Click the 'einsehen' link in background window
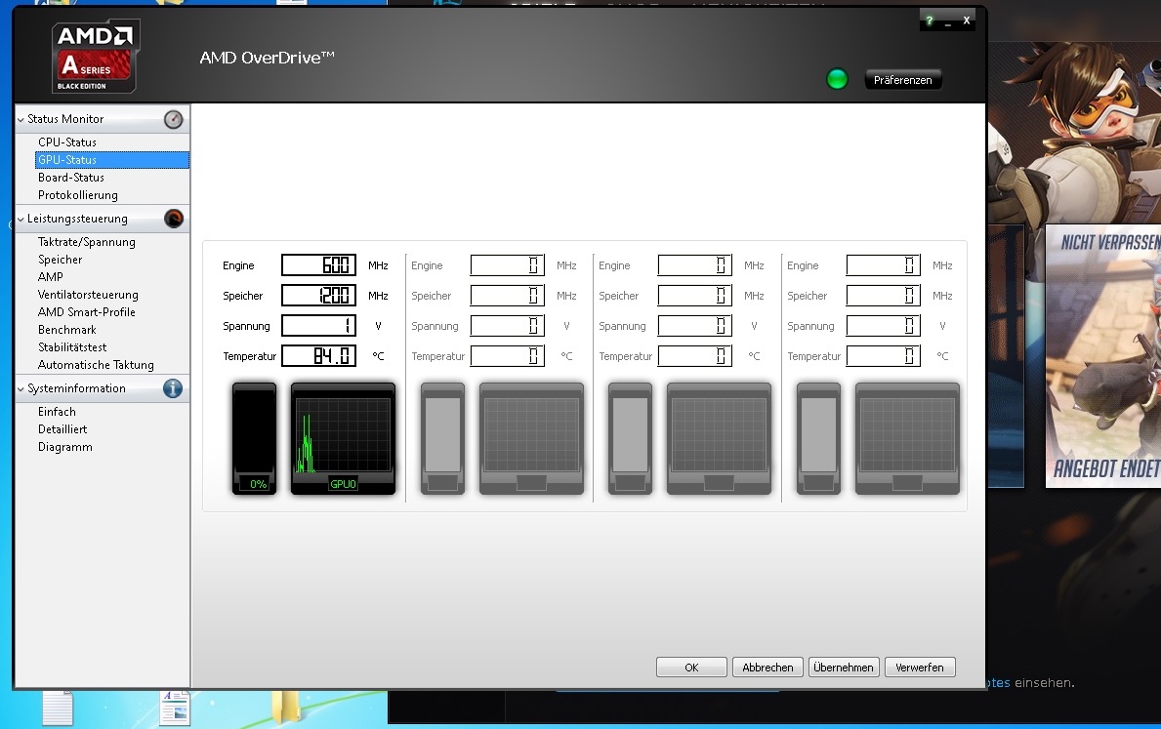The height and width of the screenshot is (729, 1161). (x=1044, y=682)
